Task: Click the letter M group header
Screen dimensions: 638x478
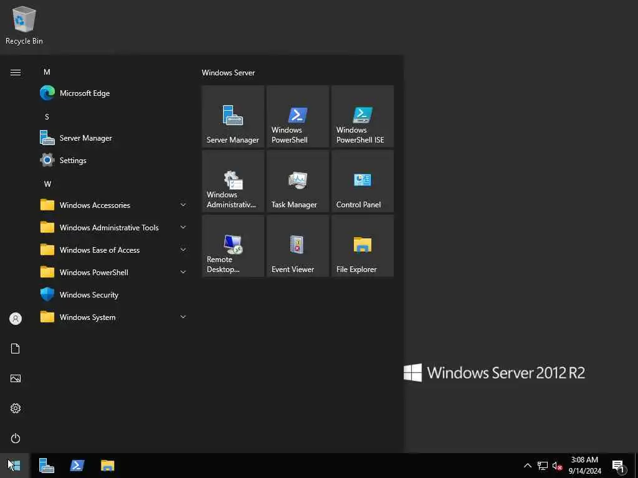Action: coord(47,72)
